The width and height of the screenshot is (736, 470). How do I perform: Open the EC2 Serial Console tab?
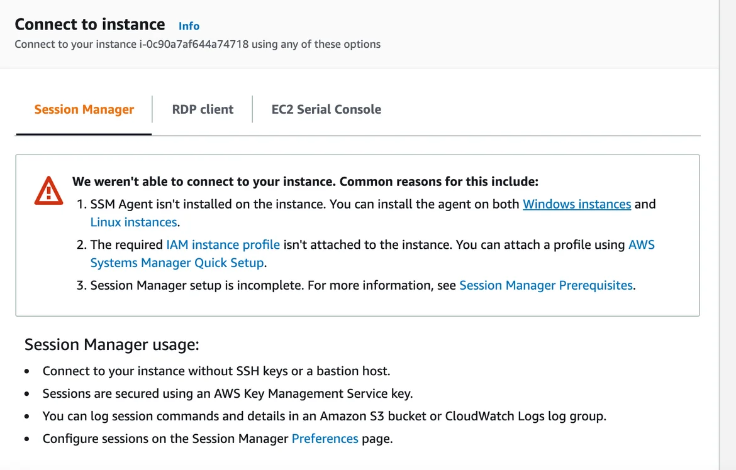click(326, 109)
